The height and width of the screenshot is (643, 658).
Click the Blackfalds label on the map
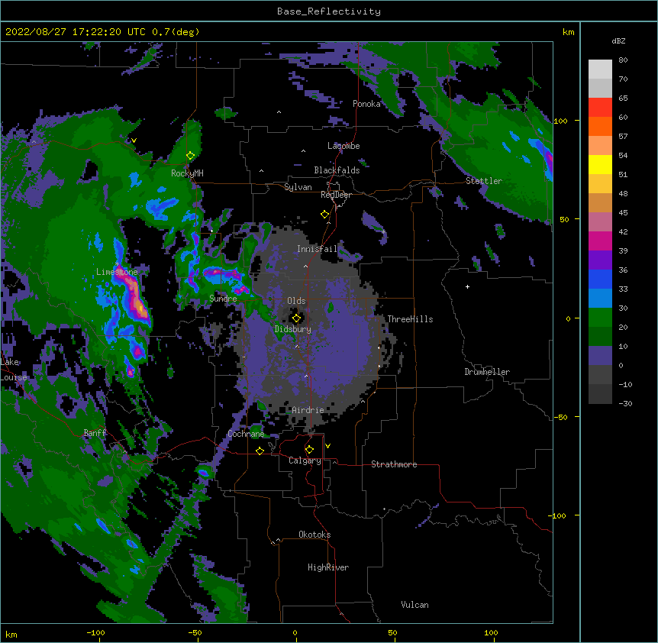point(337,170)
